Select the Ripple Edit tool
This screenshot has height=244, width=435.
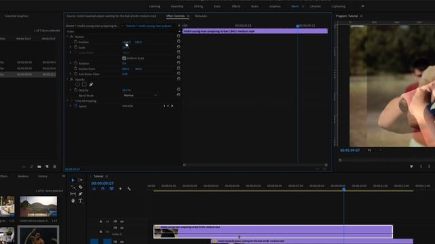(73, 187)
